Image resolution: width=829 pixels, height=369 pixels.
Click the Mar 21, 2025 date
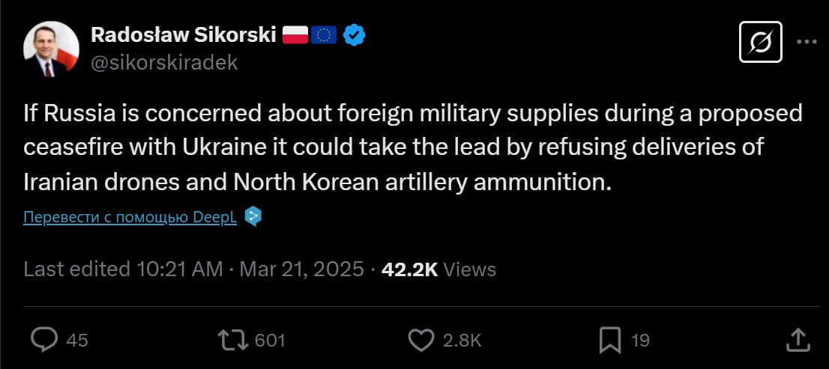click(x=301, y=269)
